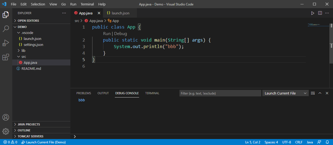The height and width of the screenshot is (145, 333).
Task: Open settings.json in the explorer tree
Action: tap(41, 45)
